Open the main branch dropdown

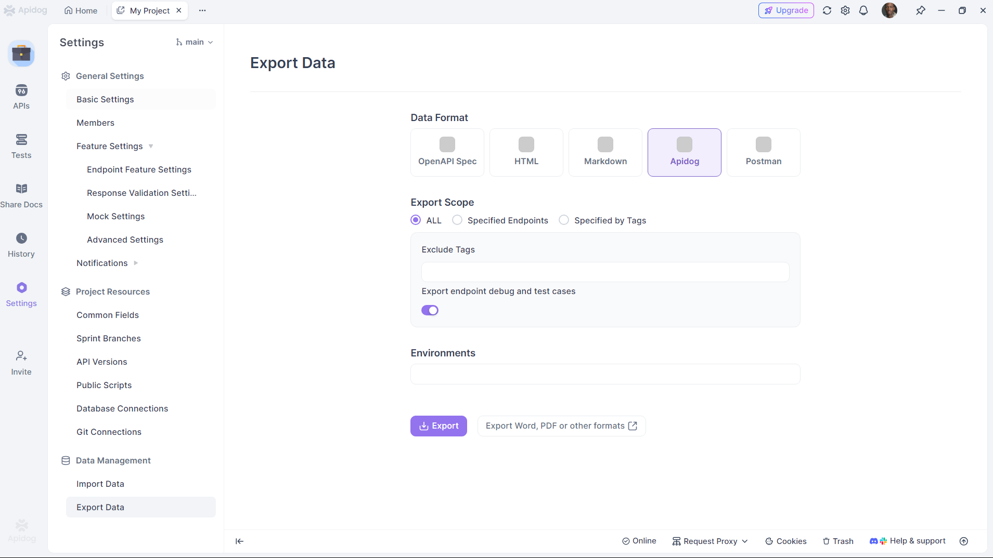(195, 42)
